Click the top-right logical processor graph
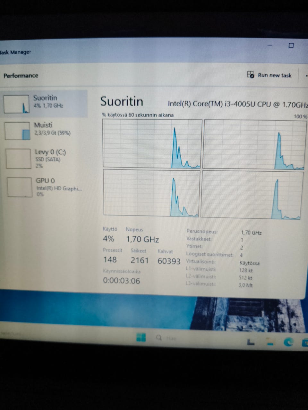Viewport: 308px width, 410px height. (x=254, y=144)
